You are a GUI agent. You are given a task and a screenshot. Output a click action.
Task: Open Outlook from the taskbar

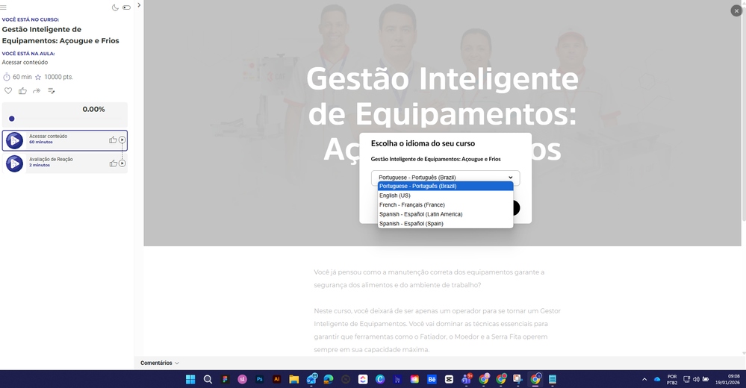[x=311, y=379]
